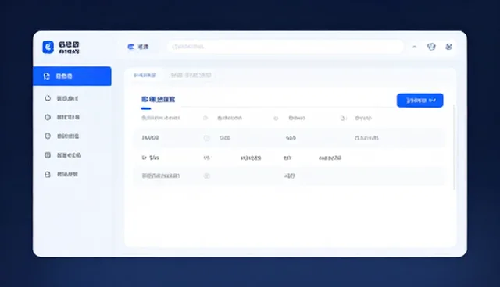
Task: Click the rightmost value in the first table row
Action: coord(366,138)
